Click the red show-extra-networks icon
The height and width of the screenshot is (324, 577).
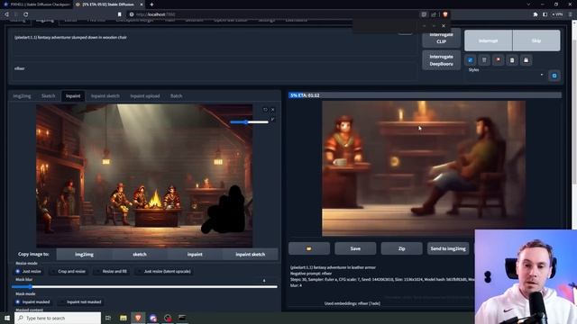499,60
